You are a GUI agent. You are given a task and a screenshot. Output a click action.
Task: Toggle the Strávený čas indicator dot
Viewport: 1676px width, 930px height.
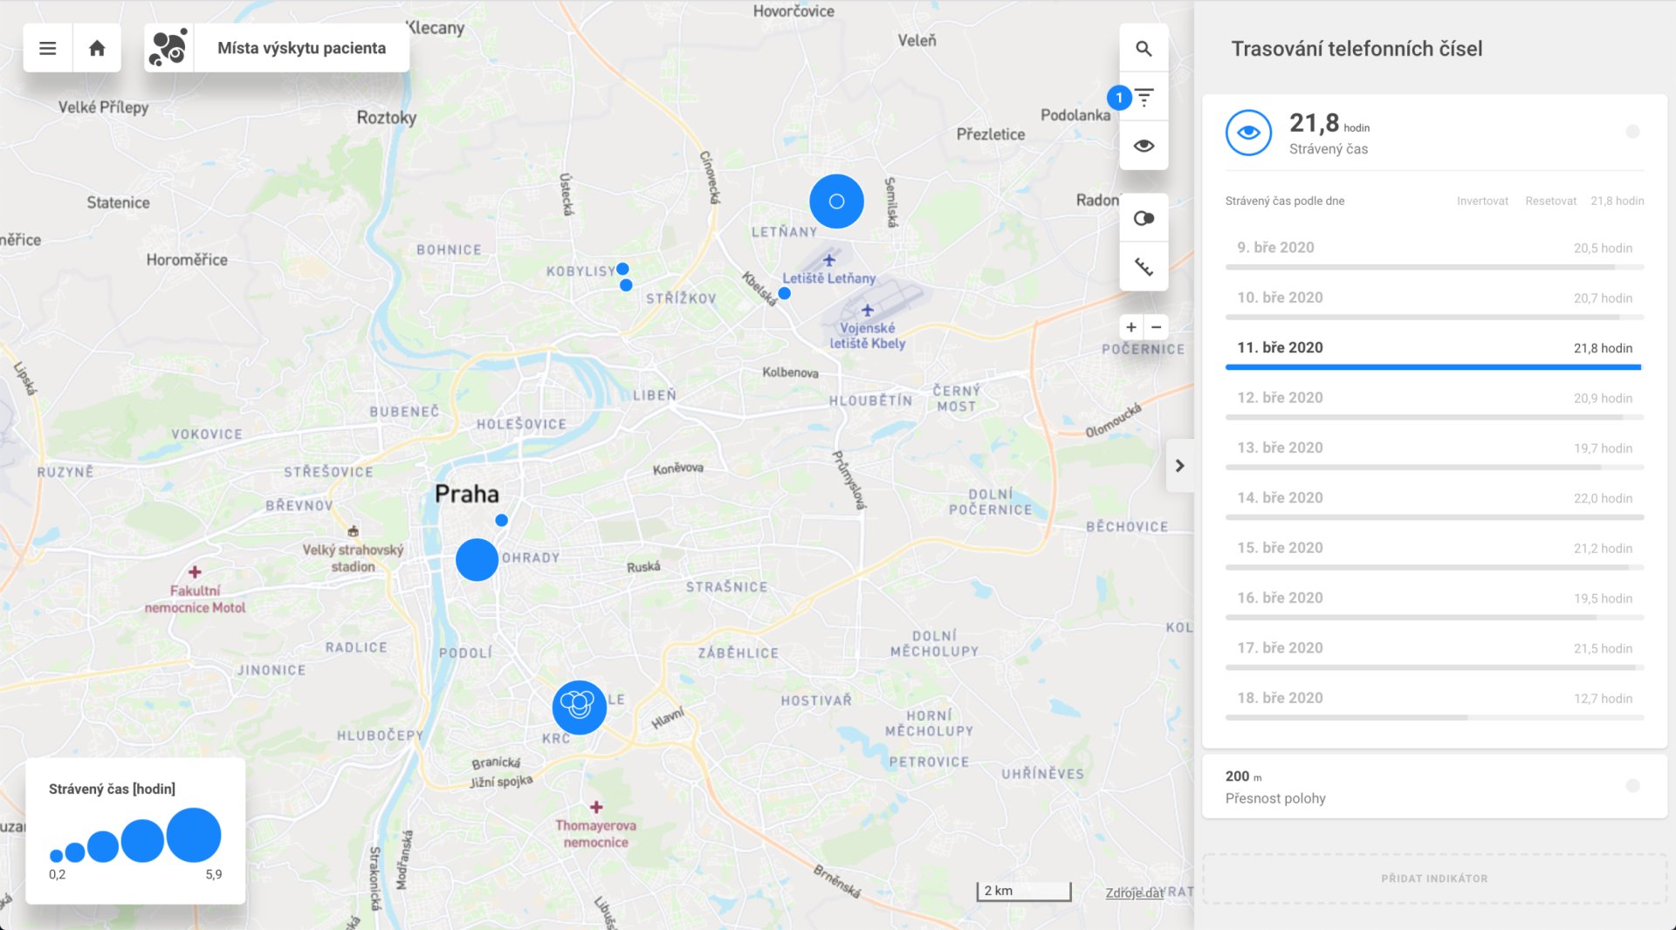coord(1632,132)
